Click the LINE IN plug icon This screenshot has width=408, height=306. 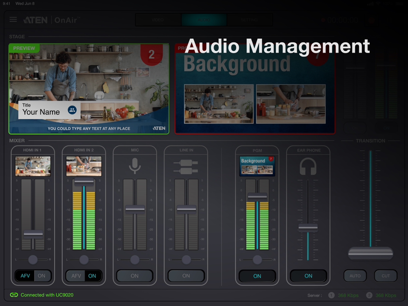pyautogui.click(x=186, y=167)
